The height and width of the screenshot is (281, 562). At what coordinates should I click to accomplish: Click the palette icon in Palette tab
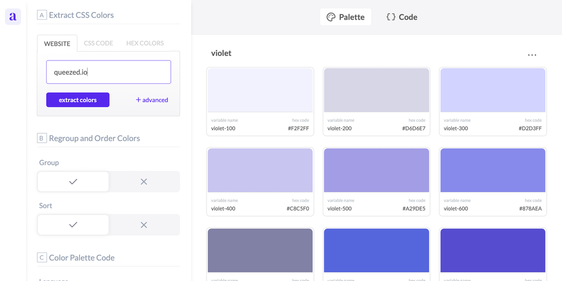click(330, 17)
